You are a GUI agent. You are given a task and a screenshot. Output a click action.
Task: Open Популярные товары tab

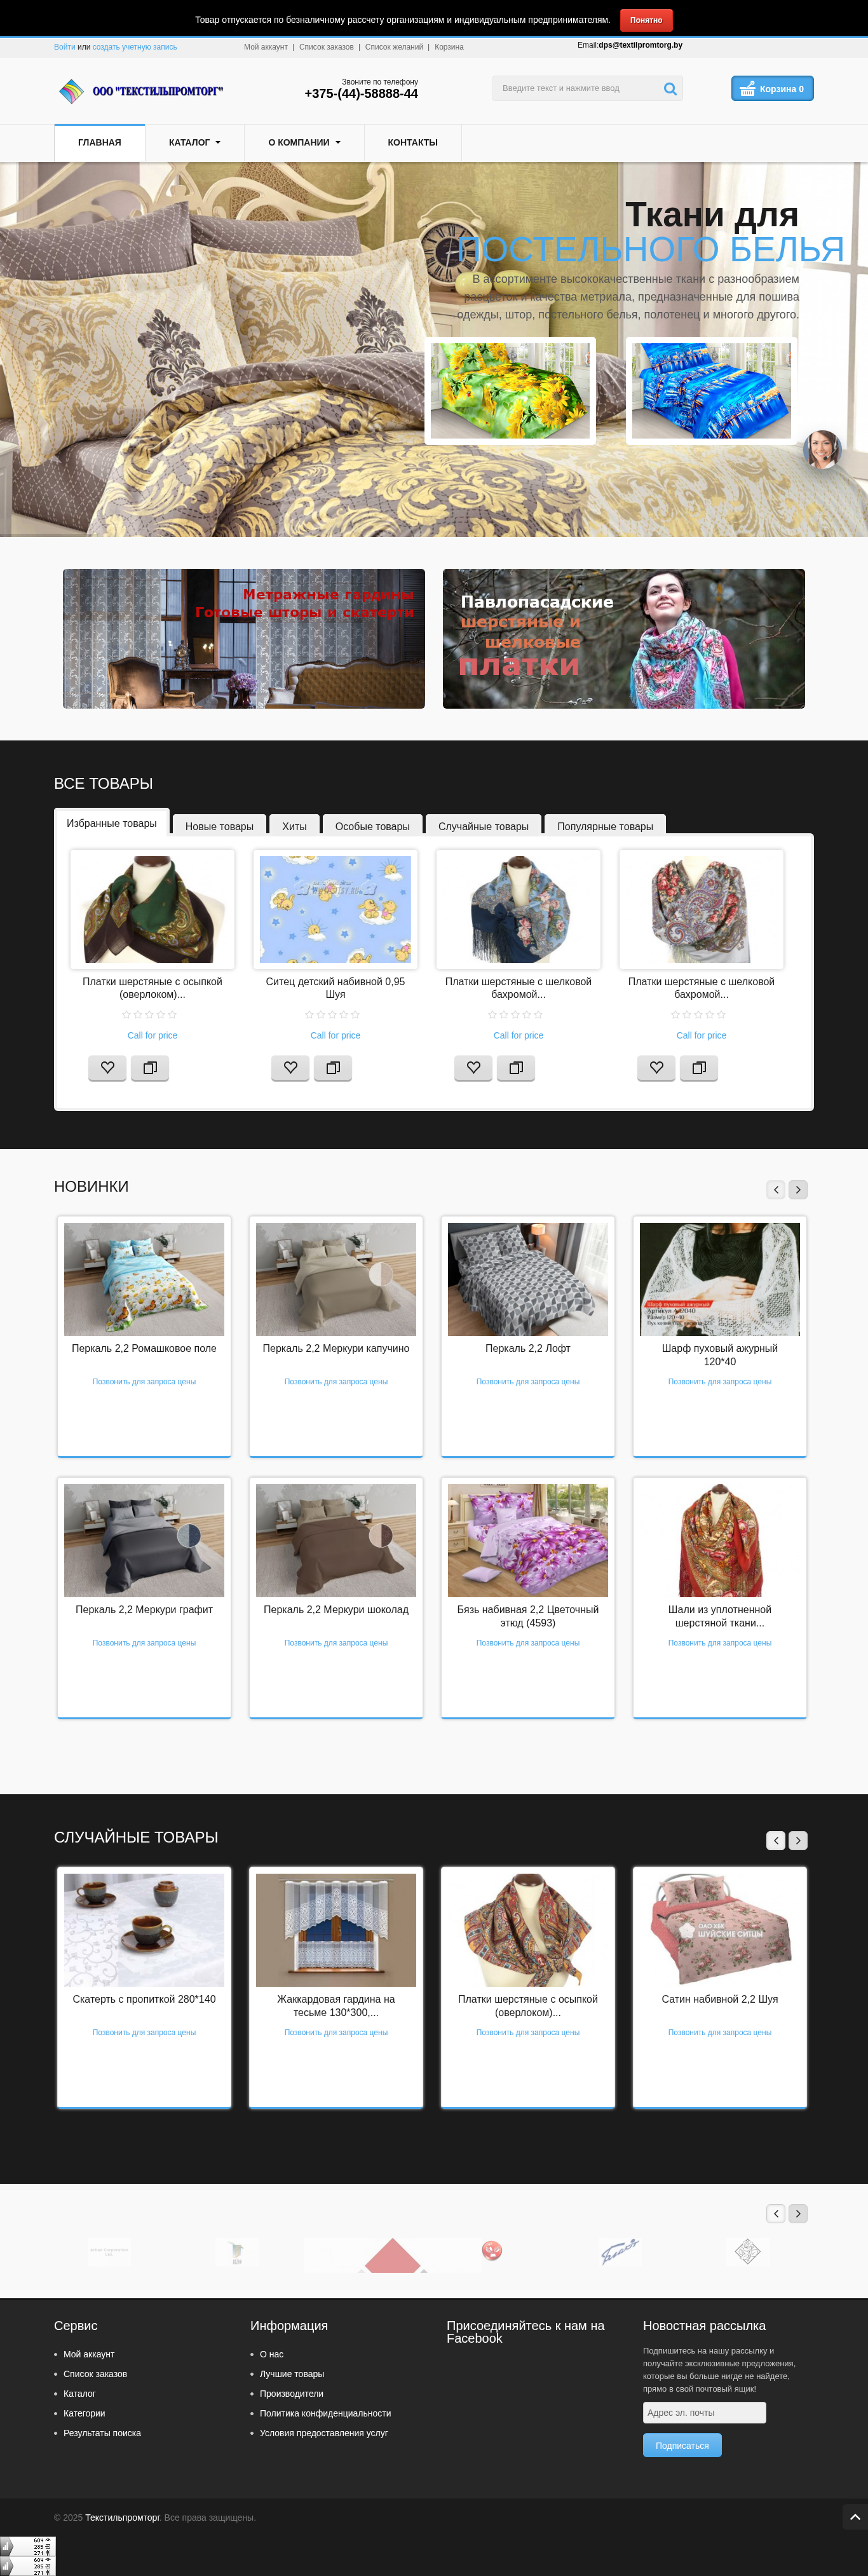pyautogui.click(x=605, y=826)
